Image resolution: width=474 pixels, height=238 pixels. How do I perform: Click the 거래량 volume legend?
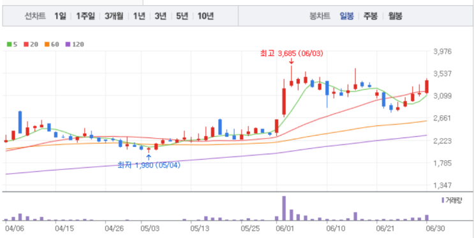452,200
